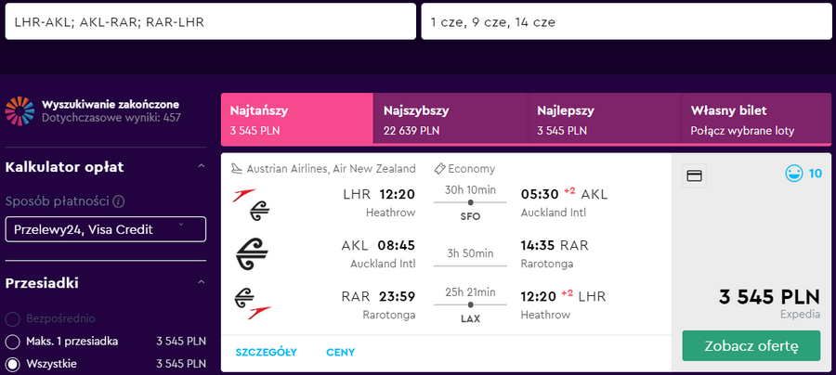Select the Maks. 1 przesiadka radio option
This screenshot has width=836, height=375.
[x=12, y=342]
